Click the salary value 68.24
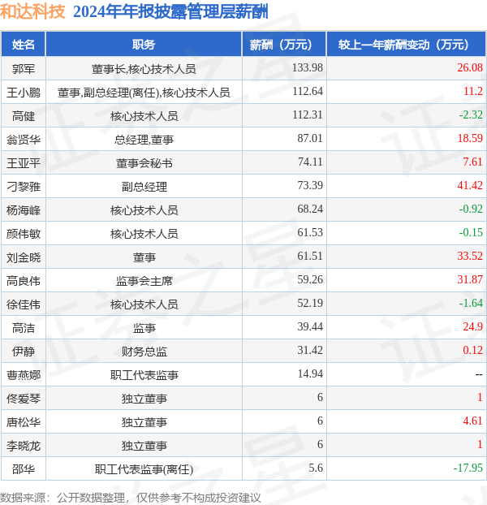 coord(310,209)
